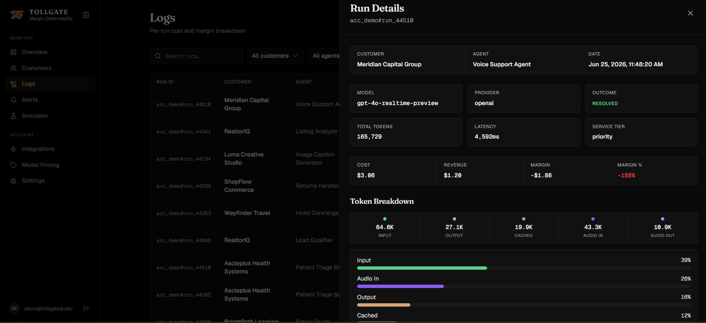Open the Simulator page
This screenshot has width=706, height=323.
click(50, 116)
